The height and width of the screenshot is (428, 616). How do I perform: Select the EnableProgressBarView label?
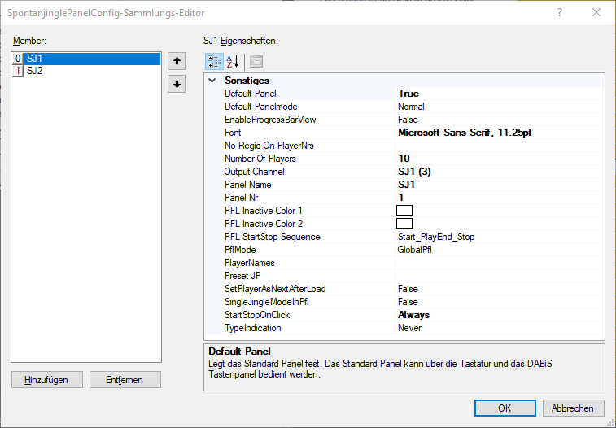coord(270,120)
